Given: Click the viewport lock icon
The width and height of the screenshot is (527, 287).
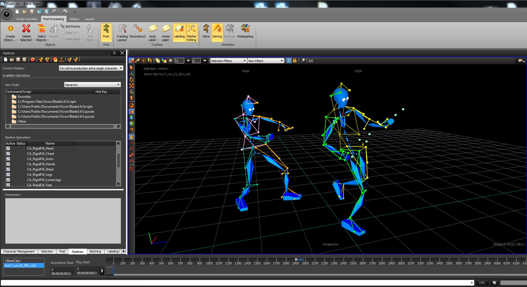Looking at the screenshot, I should pos(295,61).
